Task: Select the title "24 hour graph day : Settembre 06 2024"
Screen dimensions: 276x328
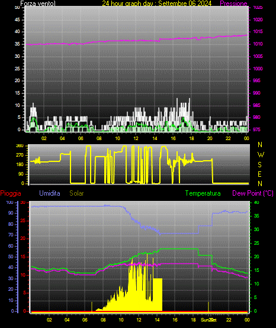Action: coord(157,4)
